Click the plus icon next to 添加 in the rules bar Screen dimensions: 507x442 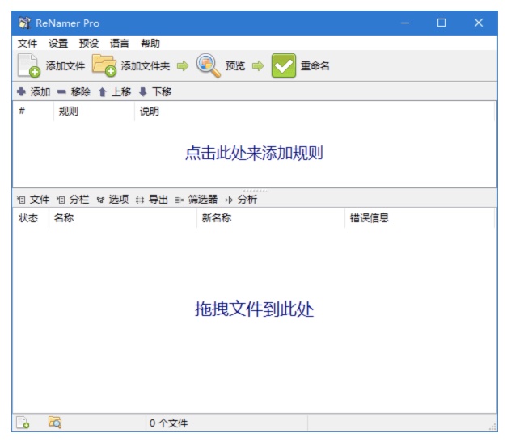21,92
